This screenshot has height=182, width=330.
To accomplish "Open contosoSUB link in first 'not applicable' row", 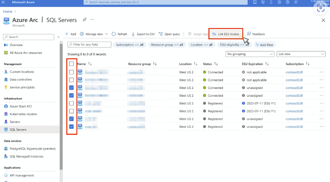I will pyautogui.click(x=294, y=72).
